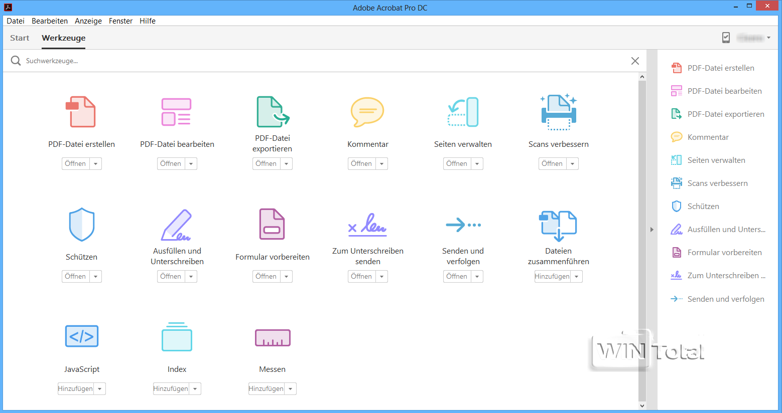Open Ausfüllen und Unters... shortcut in right panel
The width and height of the screenshot is (782, 413).
coord(718,230)
